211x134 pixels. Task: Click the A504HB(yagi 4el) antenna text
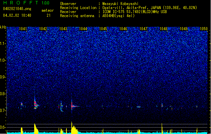tap(118, 16)
